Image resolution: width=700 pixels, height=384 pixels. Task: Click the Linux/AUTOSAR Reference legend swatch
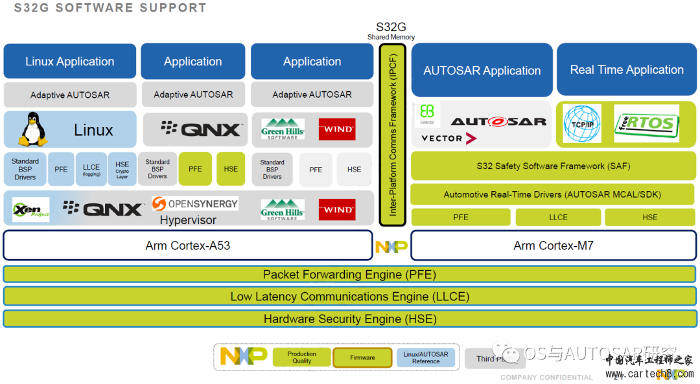click(426, 357)
